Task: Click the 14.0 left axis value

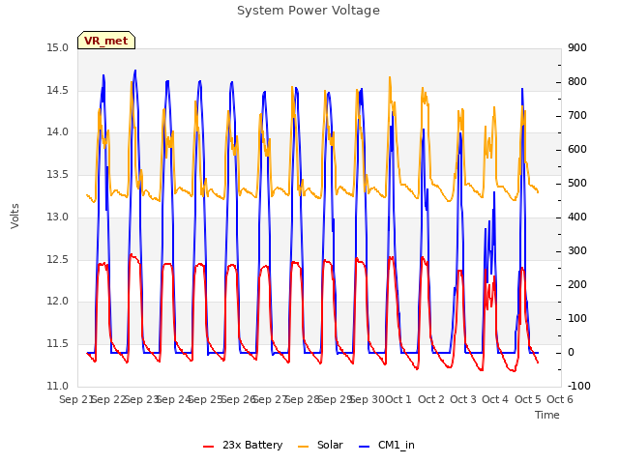Action: click(x=58, y=132)
